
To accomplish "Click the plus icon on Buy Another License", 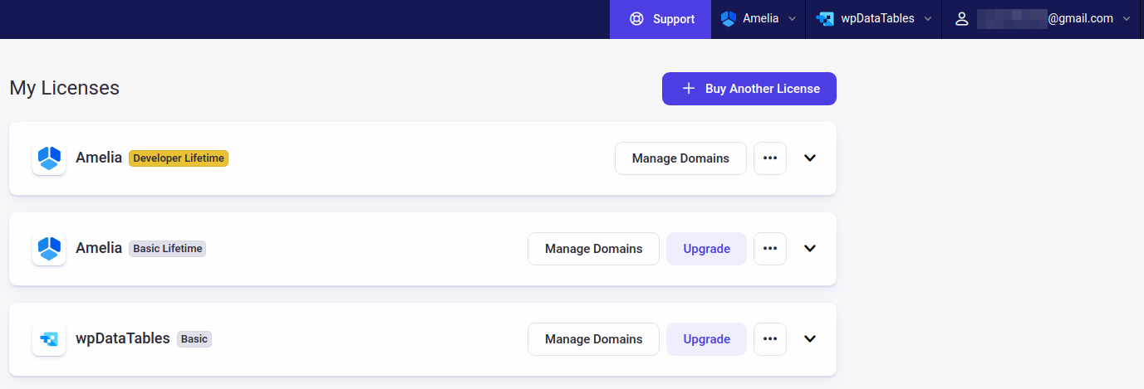I will 688,89.
